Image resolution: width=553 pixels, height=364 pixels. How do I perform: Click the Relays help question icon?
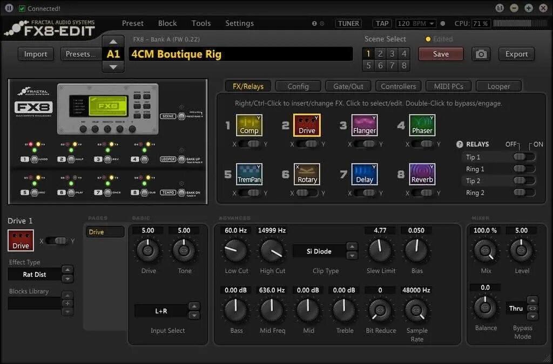point(460,144)
